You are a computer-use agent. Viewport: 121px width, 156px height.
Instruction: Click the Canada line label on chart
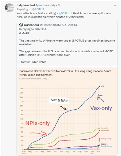pyautogui.click(x=104, y=128)
